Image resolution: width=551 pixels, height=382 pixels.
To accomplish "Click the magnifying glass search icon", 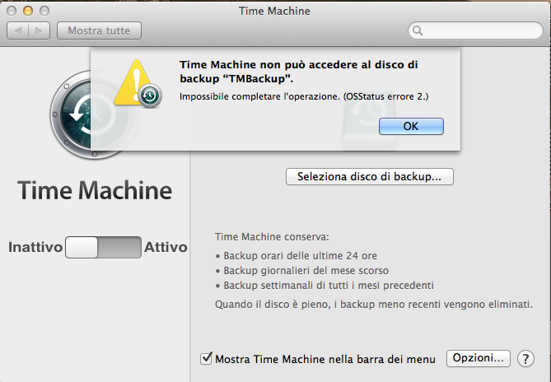I will pos(418,31).
